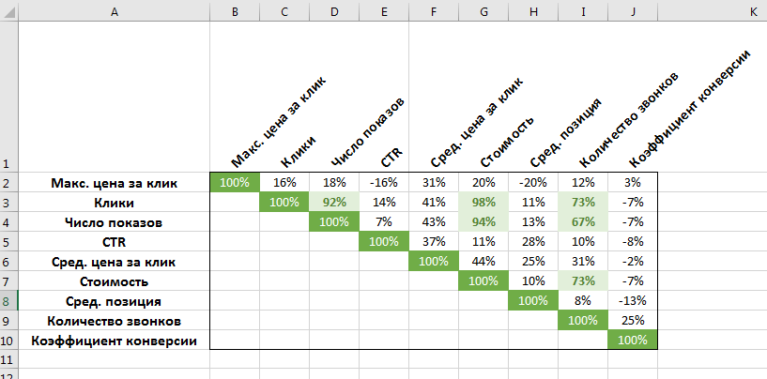Select column A header
Image resolution: width=767 pixels, height=379 pixels.
(x=114, y=12)
